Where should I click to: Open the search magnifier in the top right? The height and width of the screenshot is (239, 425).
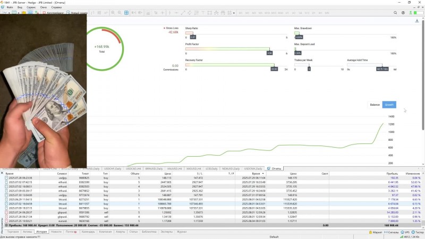point(395,13)
